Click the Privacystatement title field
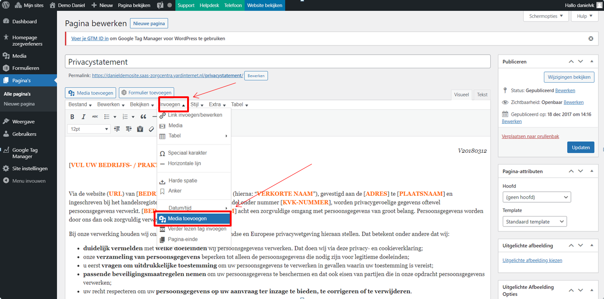The height and width of the screenshot is (299, 604). point(277,62)
